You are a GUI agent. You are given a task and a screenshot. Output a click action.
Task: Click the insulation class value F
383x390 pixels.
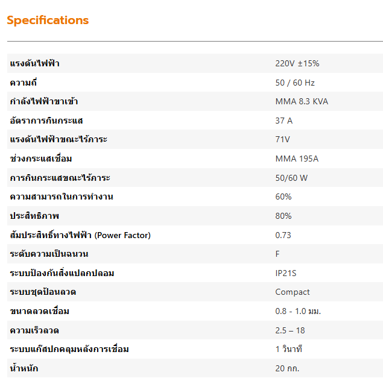point(277,254)
